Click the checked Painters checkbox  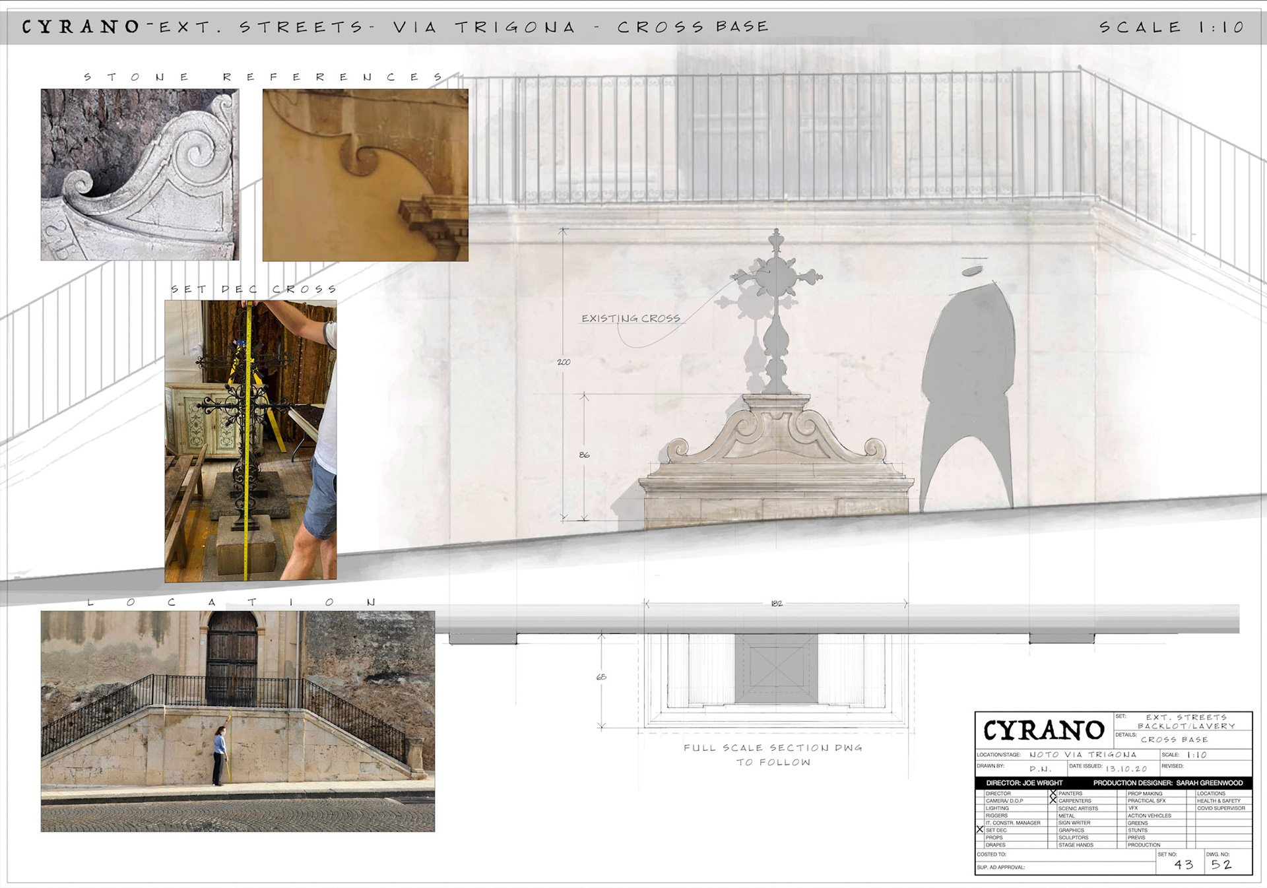[x=1053, y=793]
